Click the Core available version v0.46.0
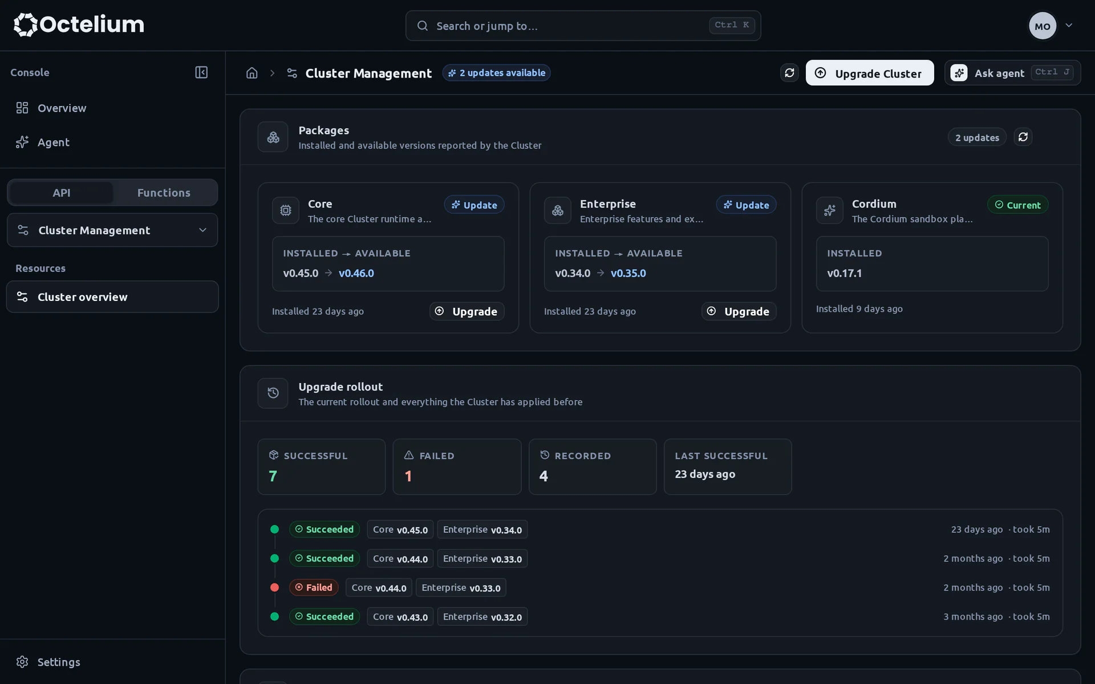1095x684 pixels. 356,273
